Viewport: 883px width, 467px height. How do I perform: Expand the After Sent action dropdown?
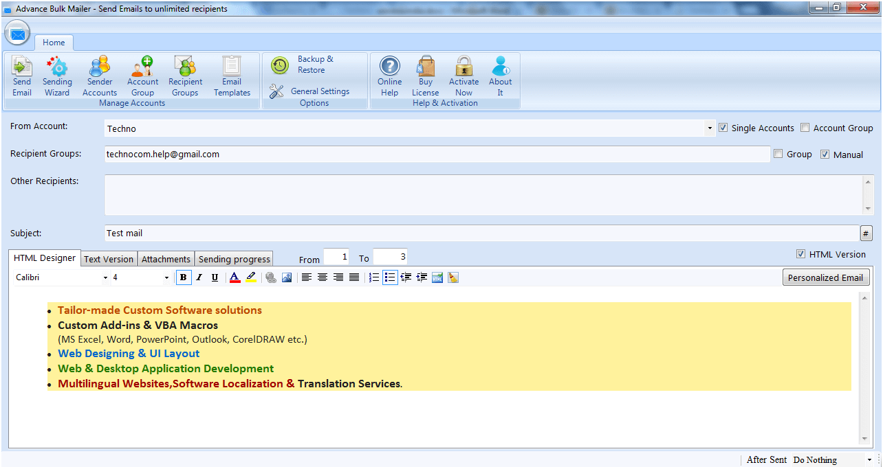[x=869, y=459]
